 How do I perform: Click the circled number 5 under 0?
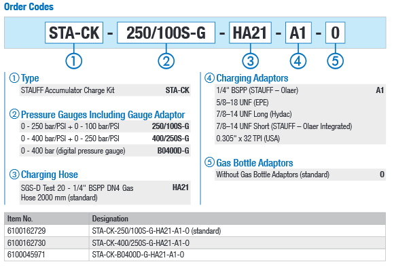[x=335, y=61]
